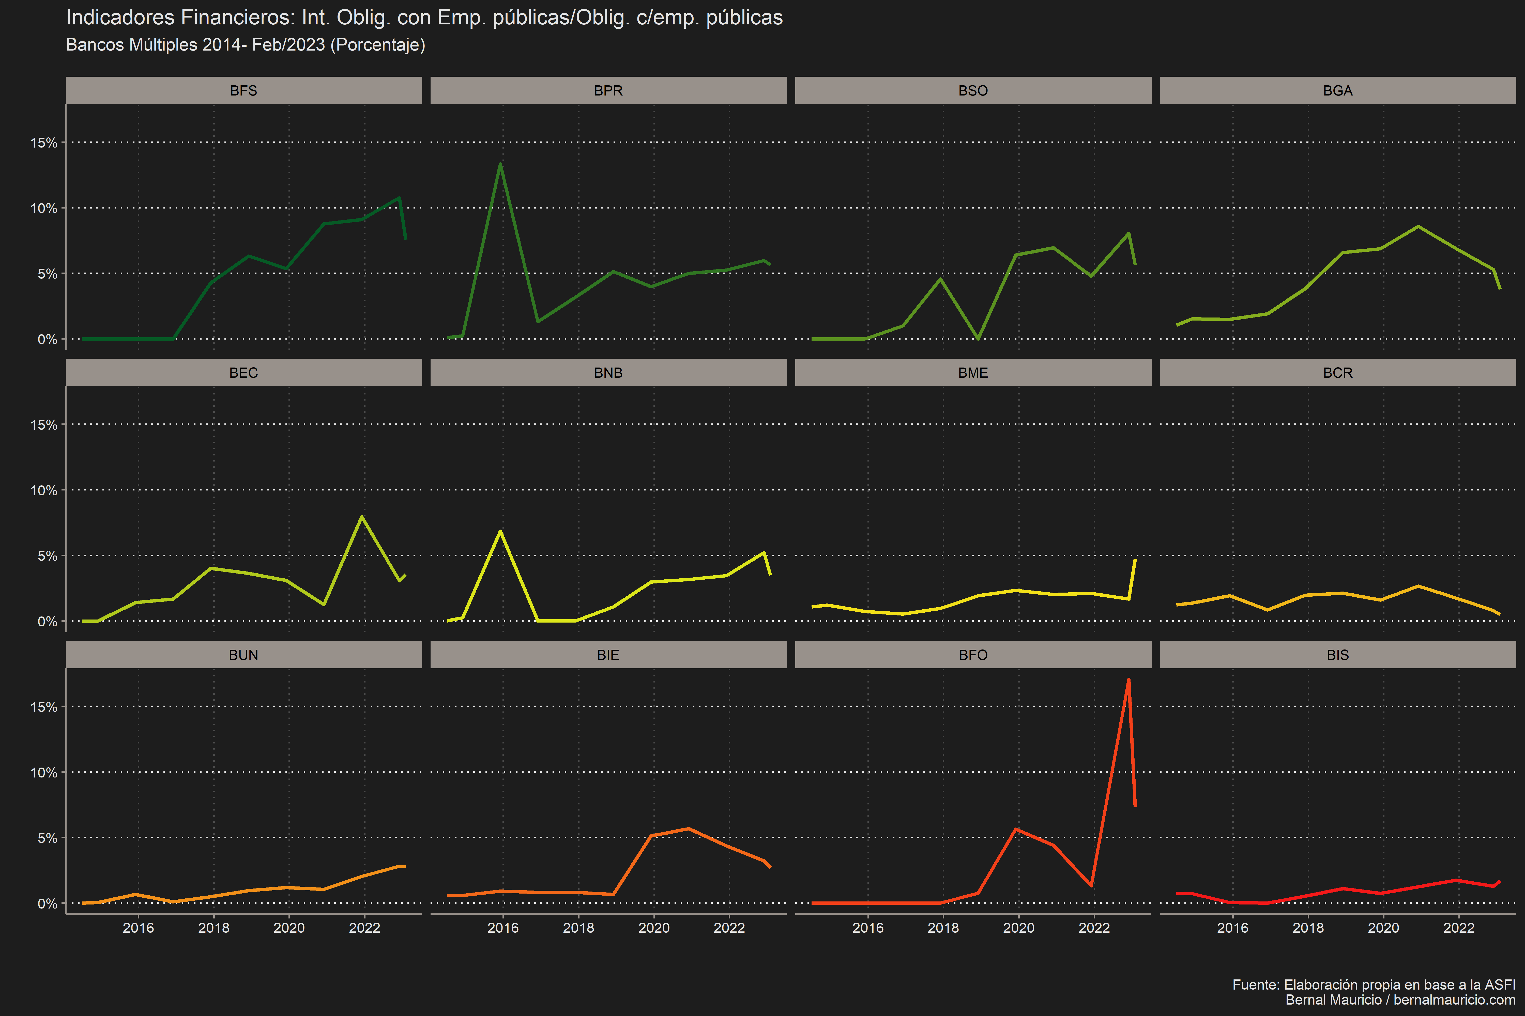This screenshot has width=1525, height=1016.
Task: Click the BIS panel header
Action: tap(1338, 655)
